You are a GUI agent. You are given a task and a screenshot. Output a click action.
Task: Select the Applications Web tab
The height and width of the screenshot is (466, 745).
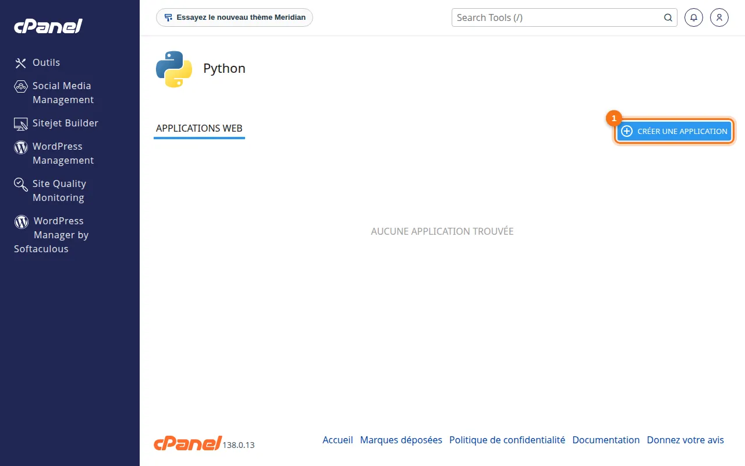[199, 129]
